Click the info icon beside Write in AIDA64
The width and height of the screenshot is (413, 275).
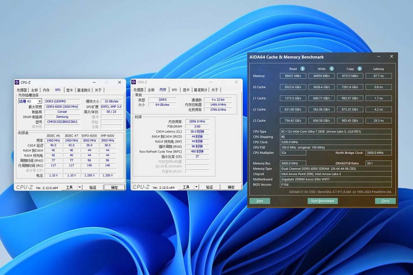332,68
